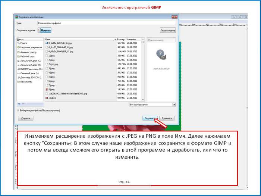This screenshot has height=196, width=261.
Task: Click the Поиск magnifier icon in Places
Action: [19, 43]
